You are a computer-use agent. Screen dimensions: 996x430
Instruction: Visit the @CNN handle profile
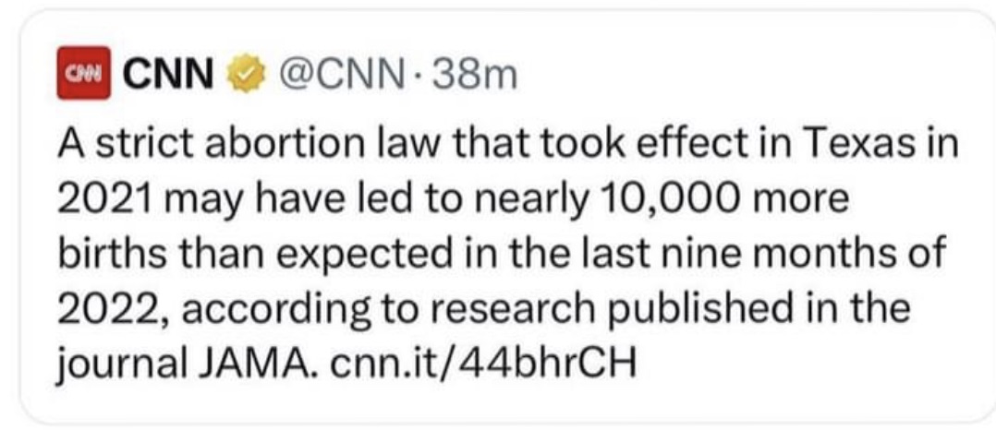pos(339,75)
